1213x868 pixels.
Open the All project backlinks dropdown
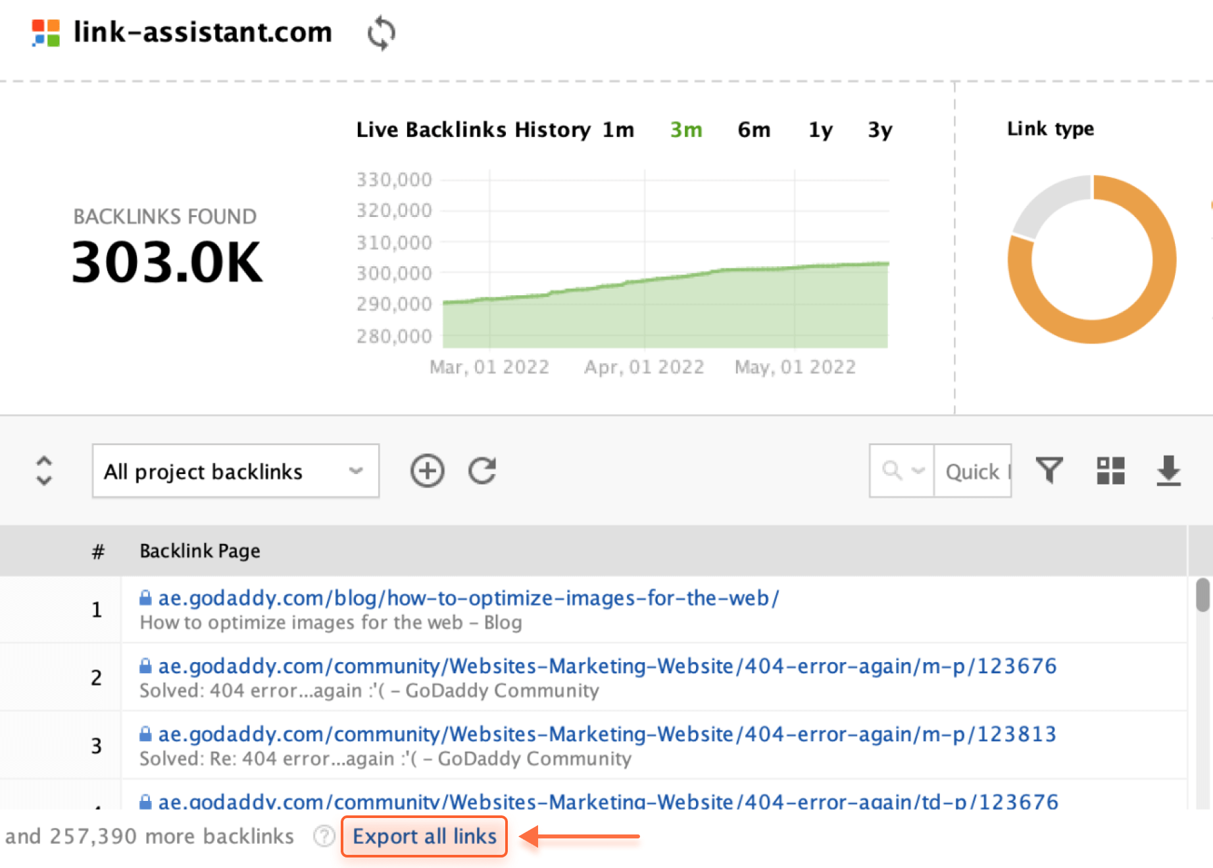point(235,471)
